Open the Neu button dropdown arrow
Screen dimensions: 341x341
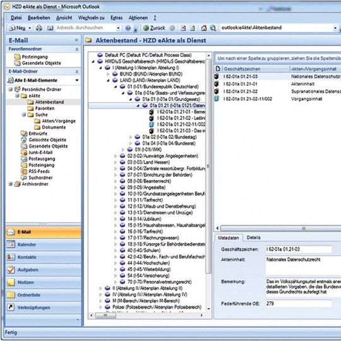30,28
